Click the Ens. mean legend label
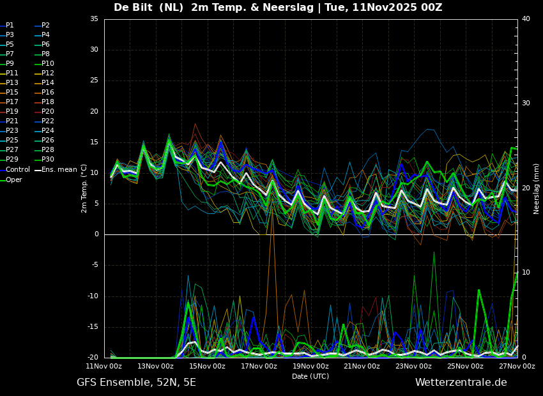Image resolution: width=543 pixels, height=396 pixels. coord(56,170)
